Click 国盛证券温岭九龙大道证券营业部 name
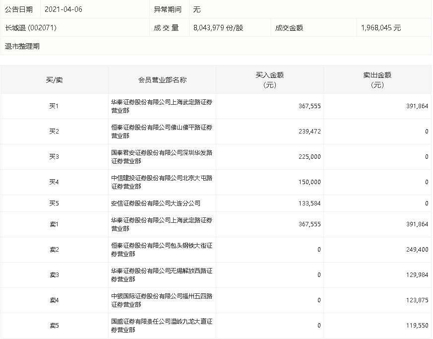Image resolution: width=433 pixels, height=339 pixels. (162, 326)
